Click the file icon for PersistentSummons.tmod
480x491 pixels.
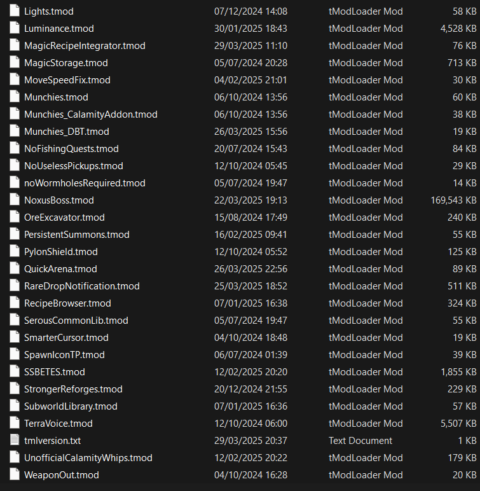pos(15,234)
